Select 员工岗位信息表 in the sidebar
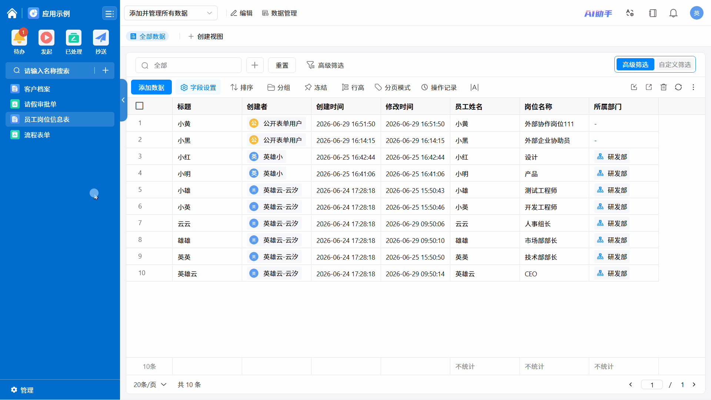Viewport: 711px width, 400px height. [x=60, y=119]
